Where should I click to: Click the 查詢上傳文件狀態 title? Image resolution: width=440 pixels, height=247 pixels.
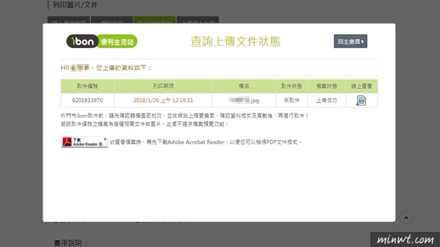(x=236, y=41)
